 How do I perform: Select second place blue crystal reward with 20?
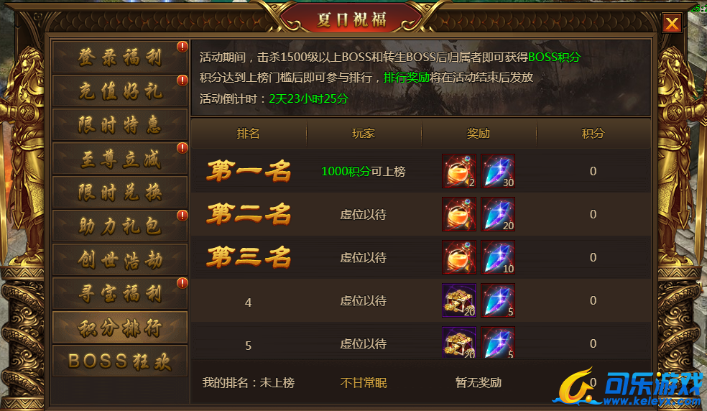pyautogui.click(x=498, y=214)
